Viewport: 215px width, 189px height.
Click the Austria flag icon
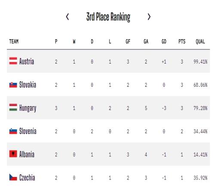pyautogui.click(x=13, y=61)
